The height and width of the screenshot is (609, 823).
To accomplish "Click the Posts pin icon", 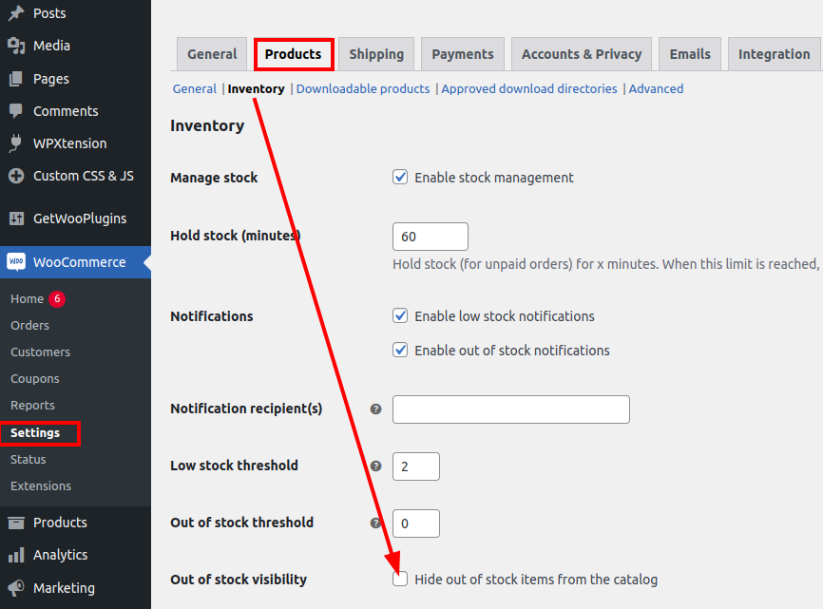I will (16, 12).
